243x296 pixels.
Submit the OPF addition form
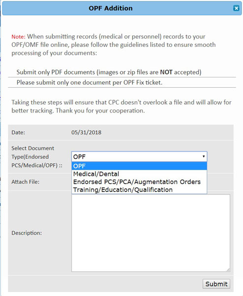[x=216, y=284]
